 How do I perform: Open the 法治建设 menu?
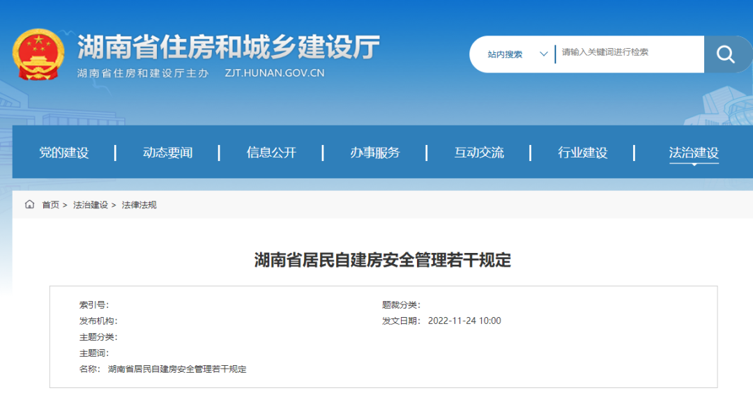pos(694,153)
